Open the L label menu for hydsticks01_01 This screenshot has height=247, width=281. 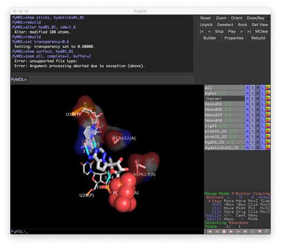pyautogui.click(x=263, y=148)
